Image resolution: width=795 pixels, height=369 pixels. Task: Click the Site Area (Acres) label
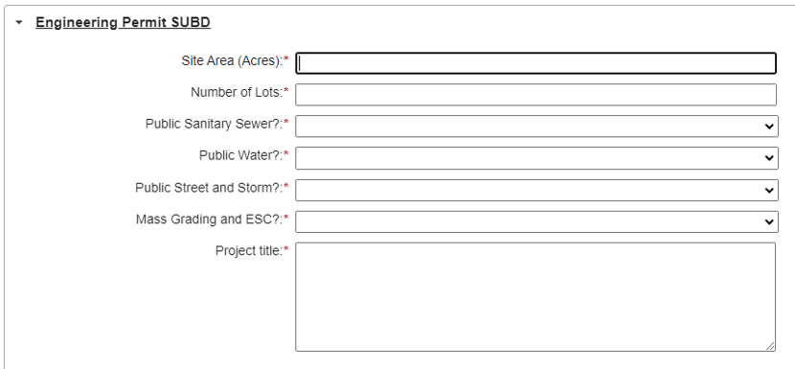pos(232,61)
